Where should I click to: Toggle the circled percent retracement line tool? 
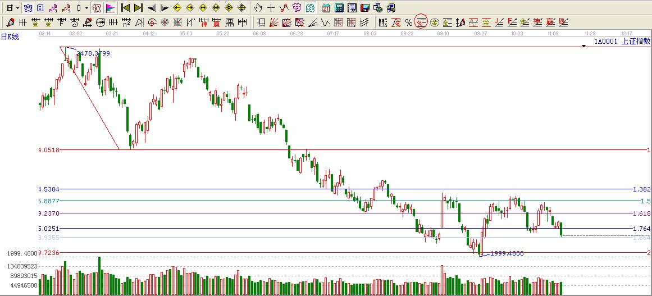420,22
